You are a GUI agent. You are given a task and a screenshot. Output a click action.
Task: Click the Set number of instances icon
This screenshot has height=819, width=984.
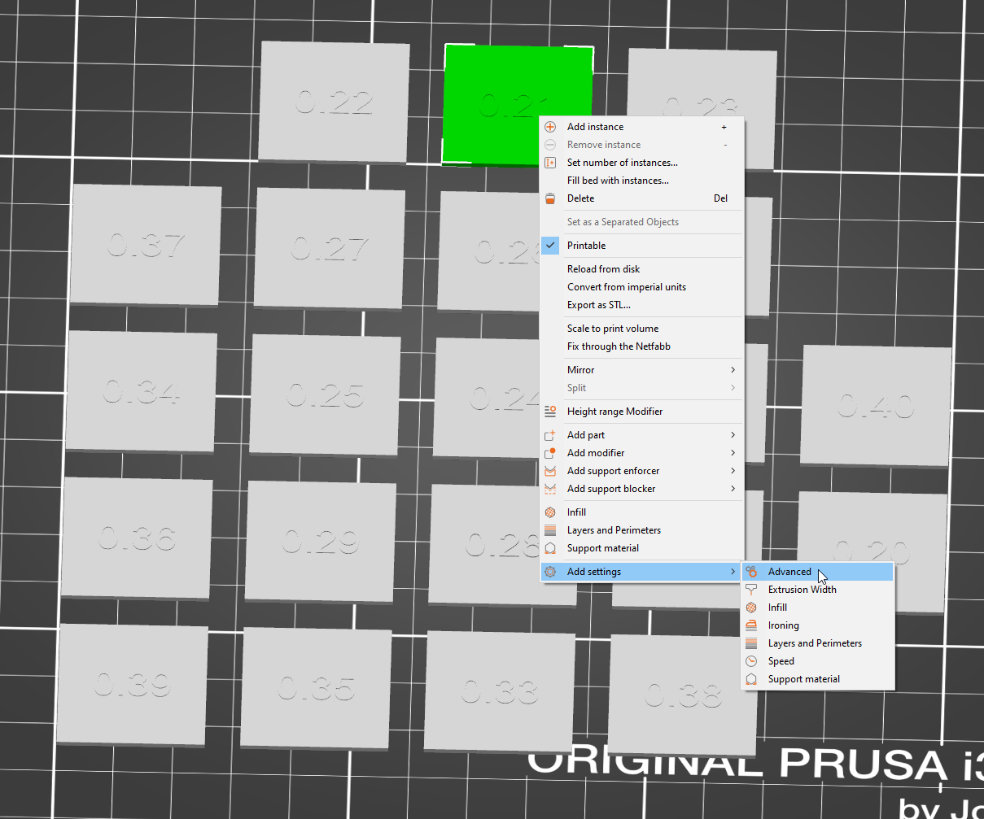[550, 163]
